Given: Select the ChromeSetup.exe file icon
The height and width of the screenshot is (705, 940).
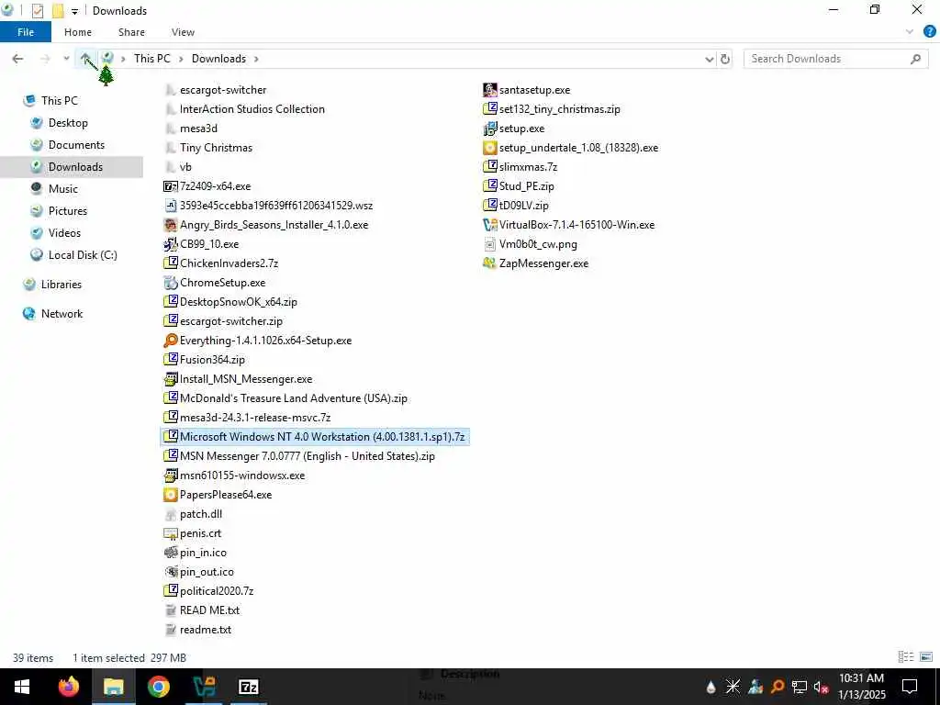Looking at the screenshot, I should point(170,283).
